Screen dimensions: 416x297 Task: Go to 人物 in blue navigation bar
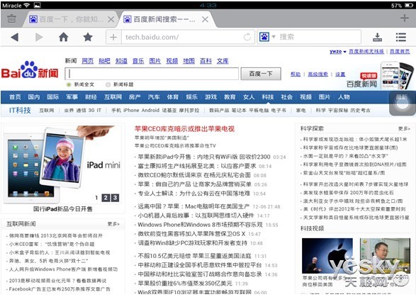tap(344, 97)
